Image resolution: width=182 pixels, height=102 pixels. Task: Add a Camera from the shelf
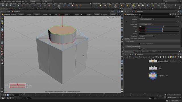pyautogui.click(x=96, y=6)
